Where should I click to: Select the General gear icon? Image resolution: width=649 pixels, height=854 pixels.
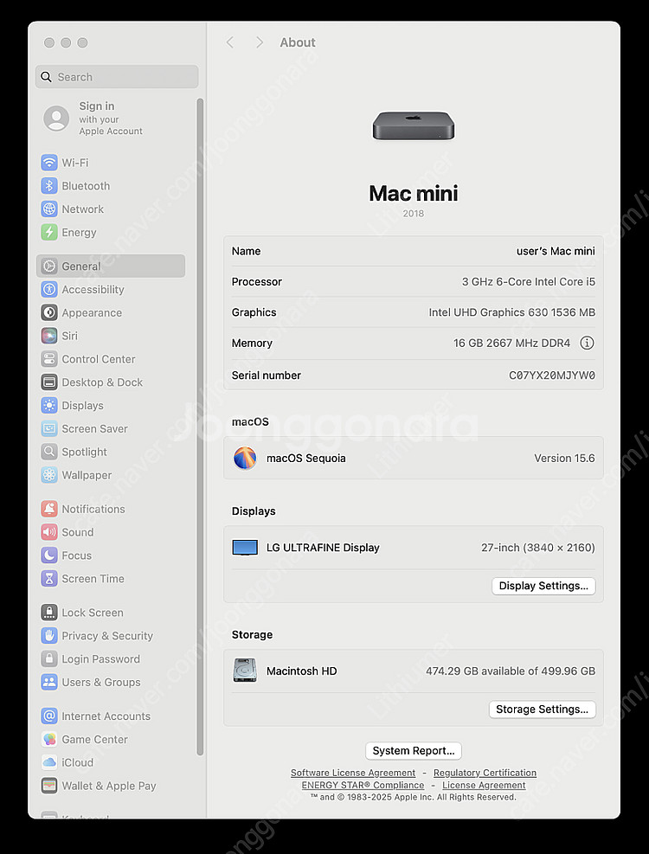(x=49, y=266)
